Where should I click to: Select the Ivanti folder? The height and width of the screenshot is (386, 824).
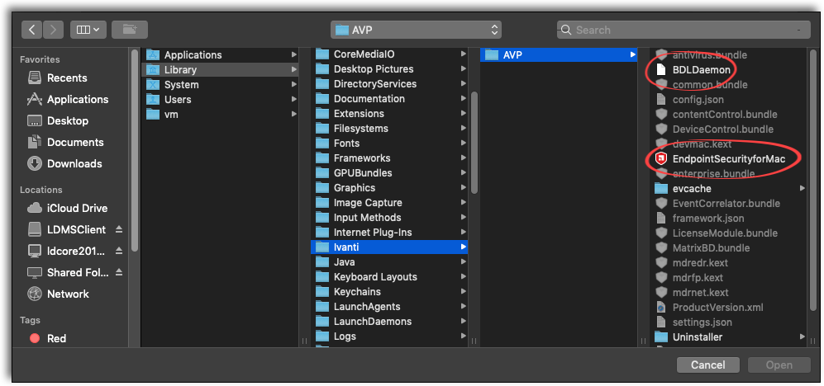345,247
